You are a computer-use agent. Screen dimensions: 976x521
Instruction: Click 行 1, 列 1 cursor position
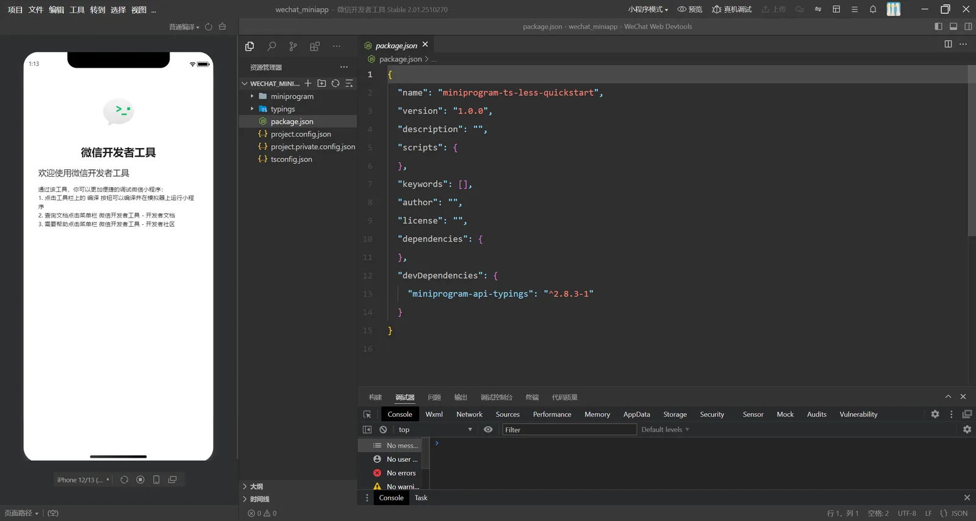[x=842, y=513]
